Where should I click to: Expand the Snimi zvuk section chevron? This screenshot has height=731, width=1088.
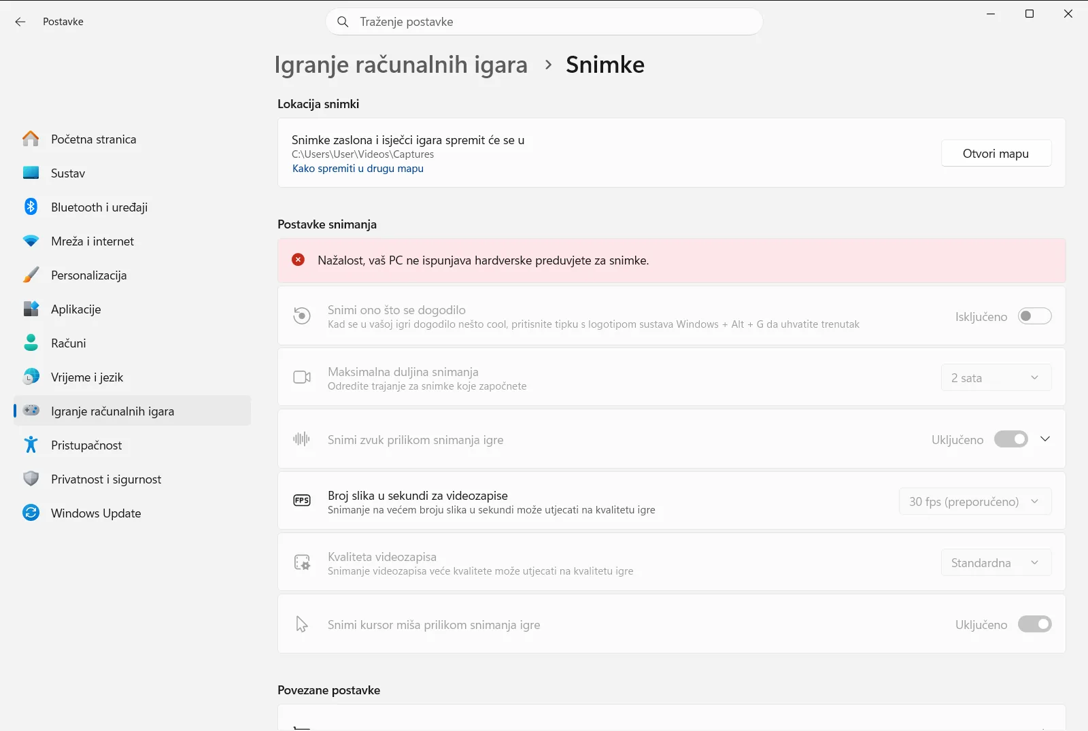click(1045, 439)
